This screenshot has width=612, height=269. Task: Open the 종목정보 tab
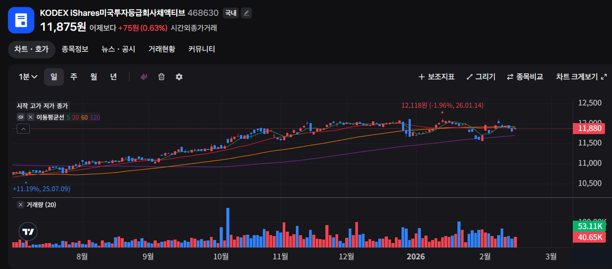75,49
